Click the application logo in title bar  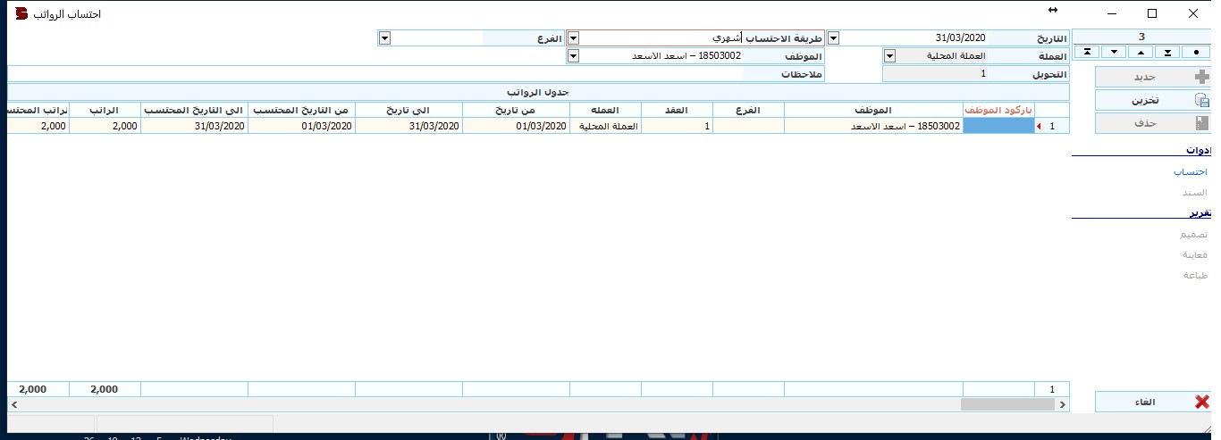point(21,13)
